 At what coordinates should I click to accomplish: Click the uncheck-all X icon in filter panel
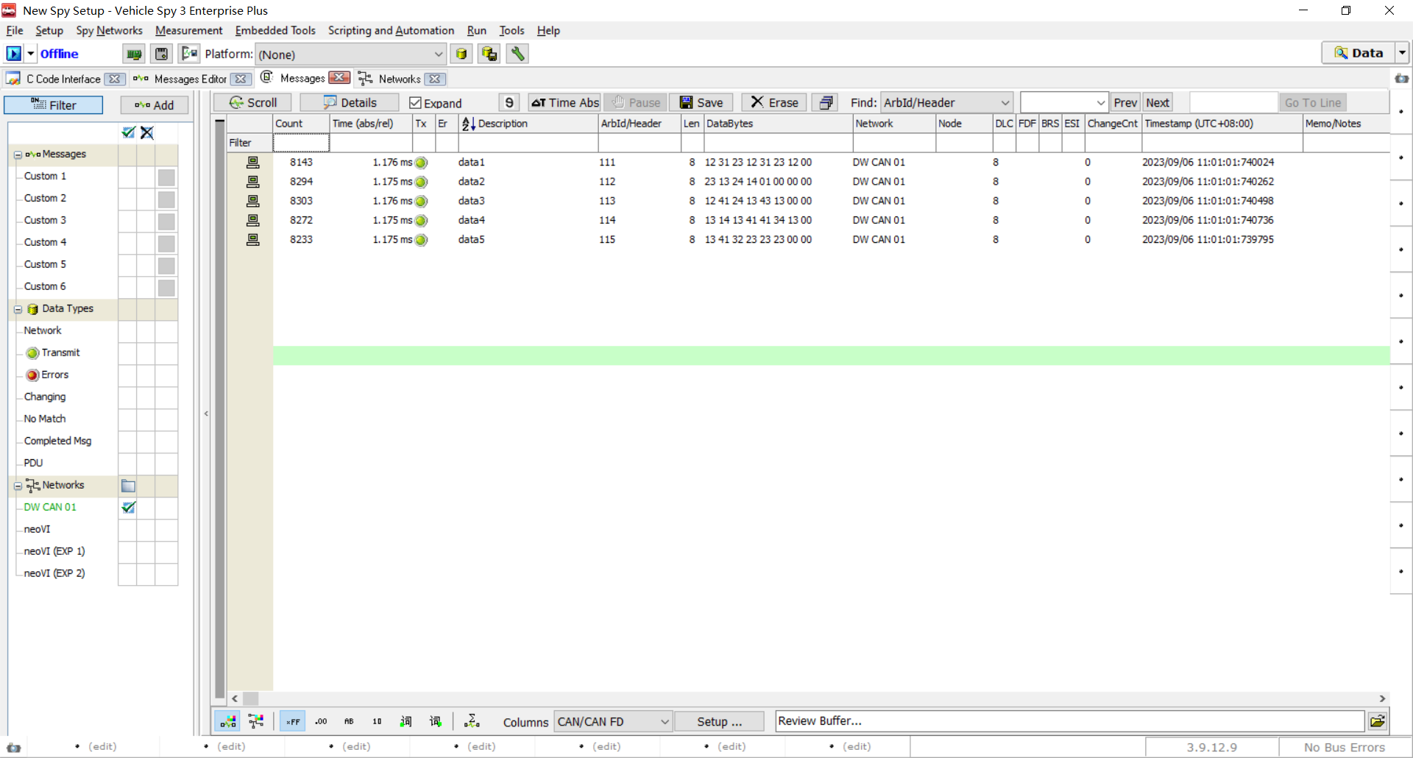147,132
